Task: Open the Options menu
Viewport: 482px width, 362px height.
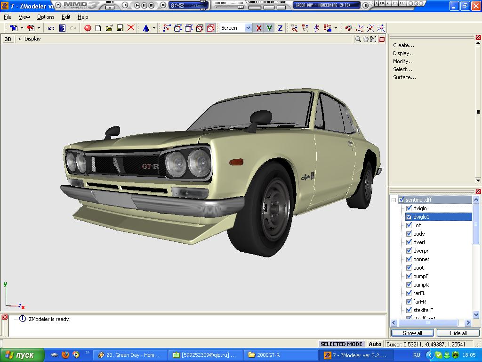Action: [x=46, y=17]
